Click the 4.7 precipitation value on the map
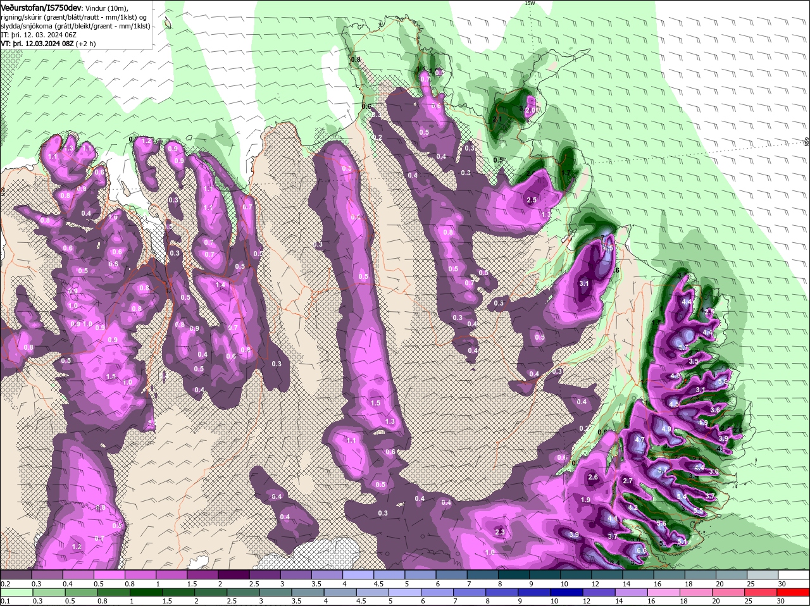 tap(640, 440)
